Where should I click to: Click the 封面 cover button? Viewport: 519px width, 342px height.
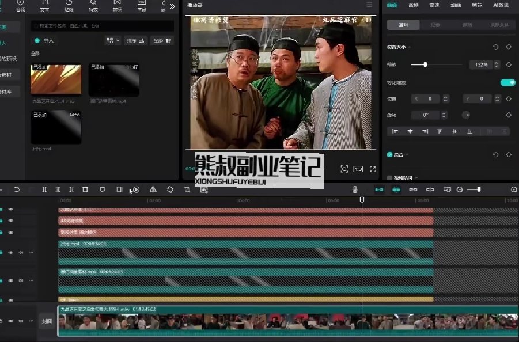tap(47, 321)
